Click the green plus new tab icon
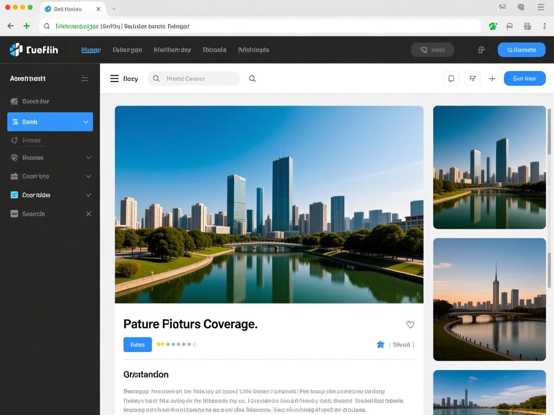This screenshot has height=415, width=554. click(26, 26)
